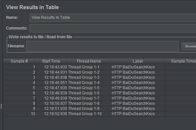This screenshot has height=130, width=196.
Task: Select the row starting at 12:18:47.936
Action: click(x=100, y=88)
